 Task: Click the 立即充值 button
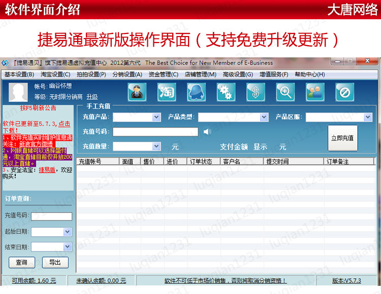(342, 138)
